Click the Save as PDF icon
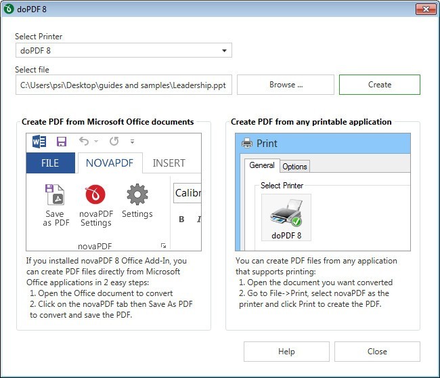This screenshot has height=378, width=440. tap(55, 194)
